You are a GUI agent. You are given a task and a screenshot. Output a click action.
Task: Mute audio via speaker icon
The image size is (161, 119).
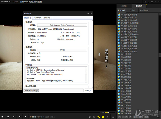tap(103, 112)
